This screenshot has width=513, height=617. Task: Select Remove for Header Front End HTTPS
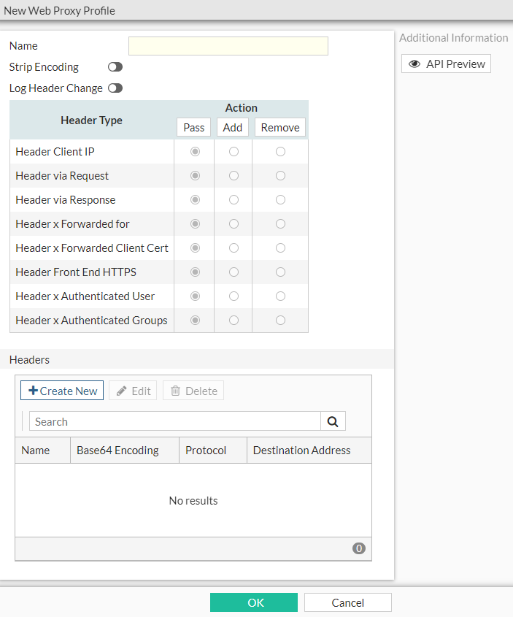[280, 272]
